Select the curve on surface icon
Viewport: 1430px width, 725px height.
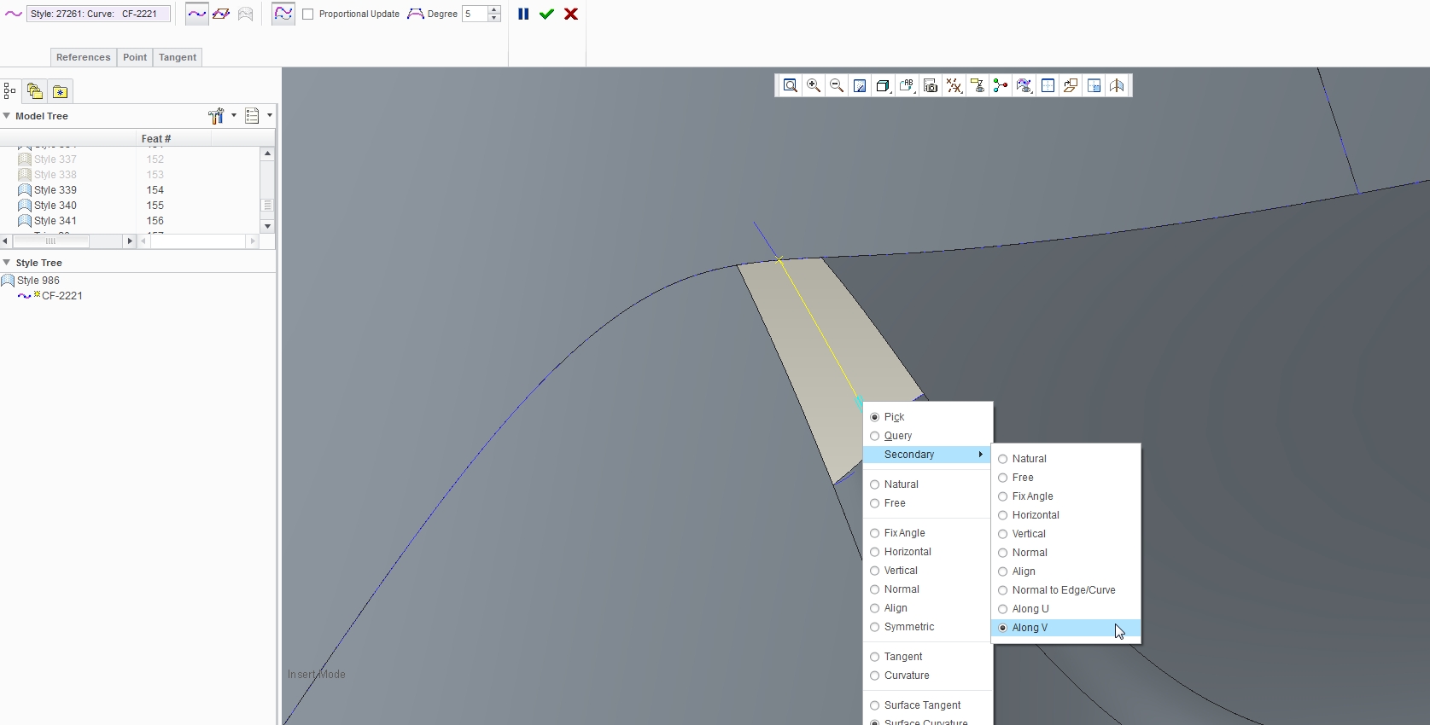[245, 14]
